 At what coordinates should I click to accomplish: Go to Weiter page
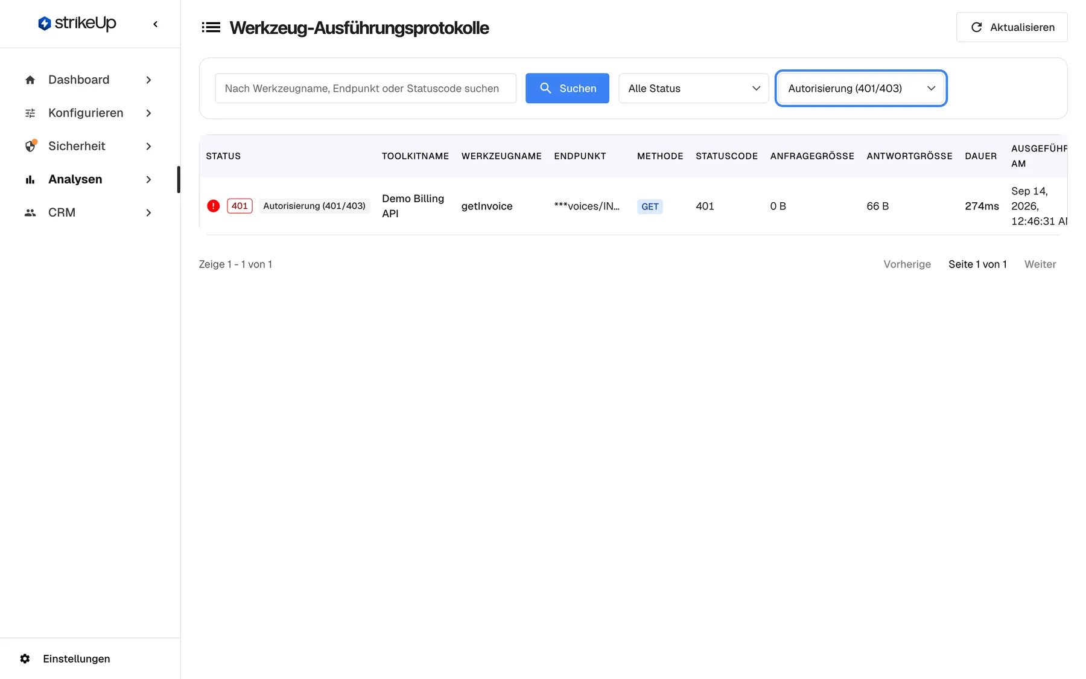(1040, 264)
